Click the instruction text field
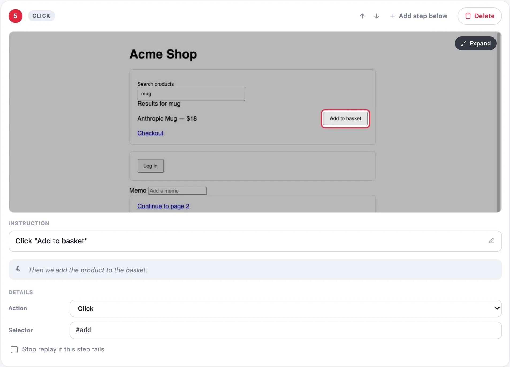 (x=255, y=241)
